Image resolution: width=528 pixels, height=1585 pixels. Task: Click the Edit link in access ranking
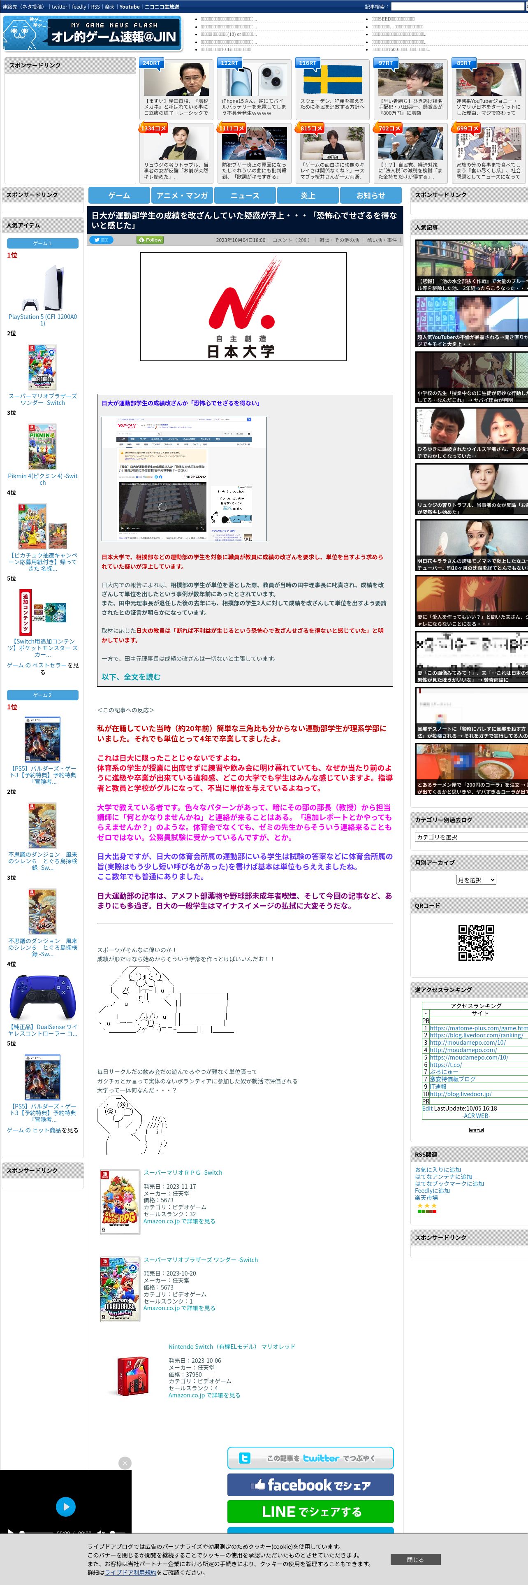click(x=427, y=1108)
